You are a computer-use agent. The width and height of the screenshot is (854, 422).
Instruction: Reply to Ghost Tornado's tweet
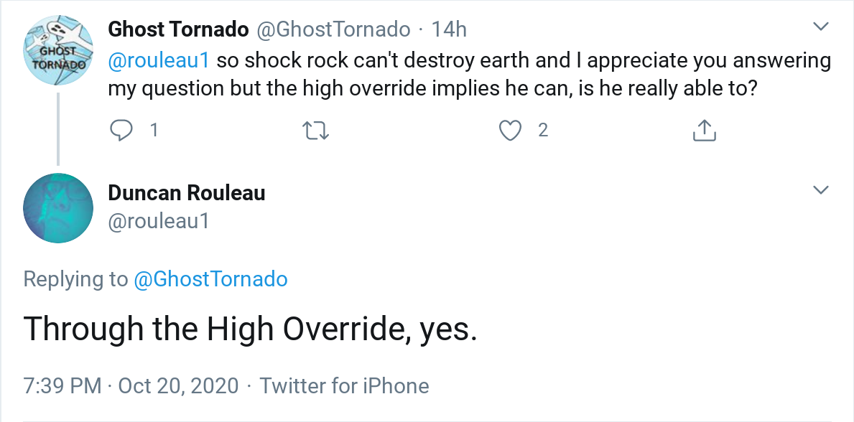pos(121,130)
